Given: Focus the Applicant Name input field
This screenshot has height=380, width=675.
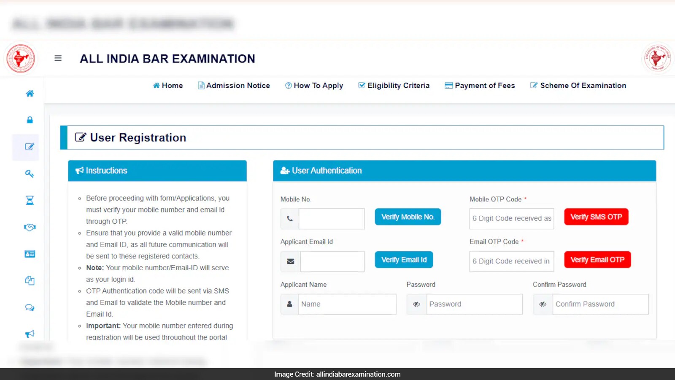Looking at the screenshot, I should tap(347, 304).
